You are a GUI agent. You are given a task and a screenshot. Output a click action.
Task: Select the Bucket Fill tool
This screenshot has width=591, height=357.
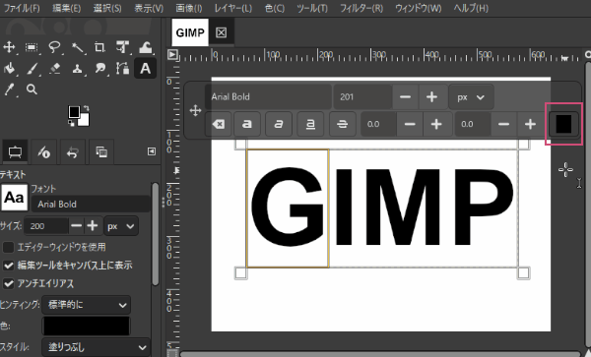pos(9,69)
